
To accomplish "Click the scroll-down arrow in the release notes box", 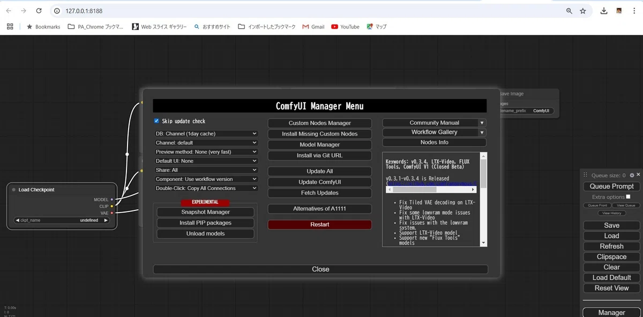I will click(483, 243).
